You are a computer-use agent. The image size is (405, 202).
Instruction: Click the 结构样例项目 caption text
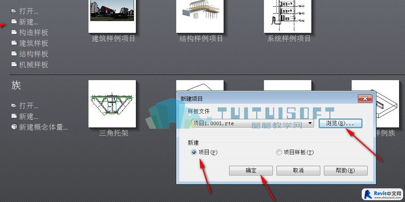pyautogui.click(x=201, y=39)
